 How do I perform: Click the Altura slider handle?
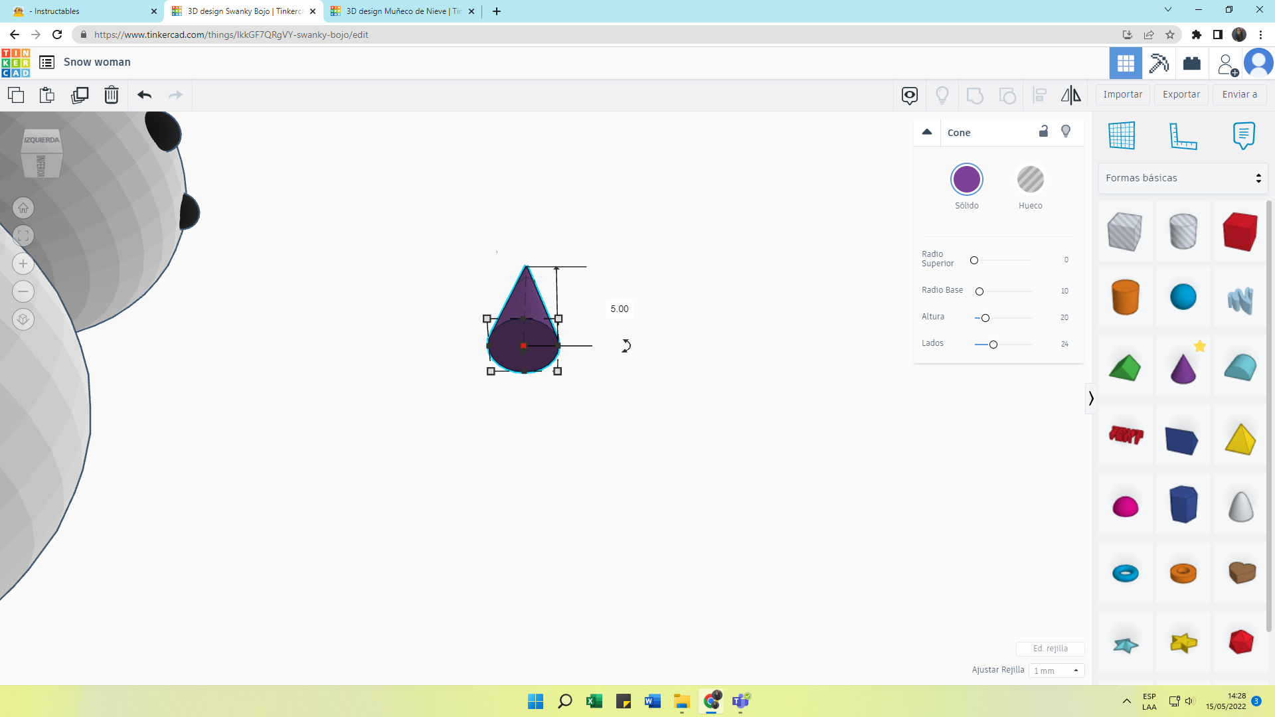(985, 318)
